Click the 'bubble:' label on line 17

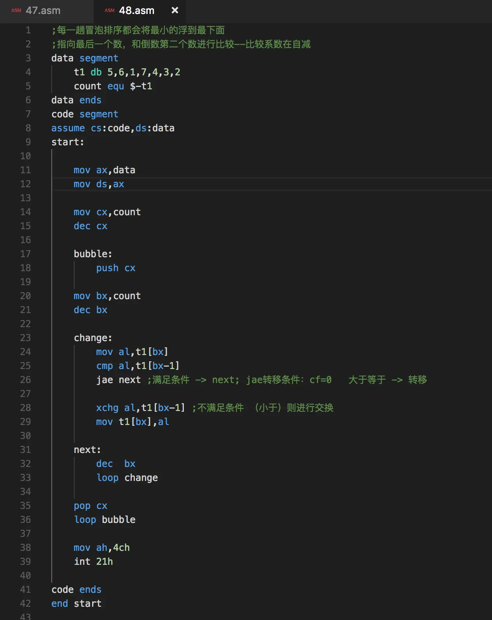93,254
